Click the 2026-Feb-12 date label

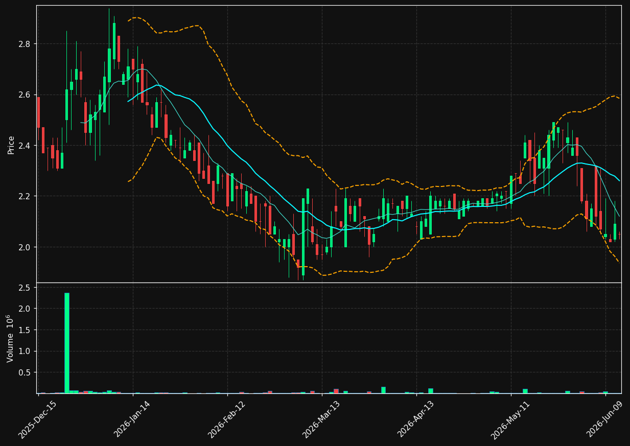[x=226, y=419]
